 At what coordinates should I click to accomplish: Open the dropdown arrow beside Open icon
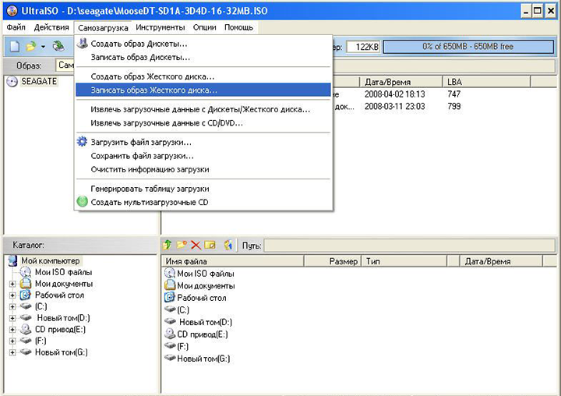tap(43, 47)
